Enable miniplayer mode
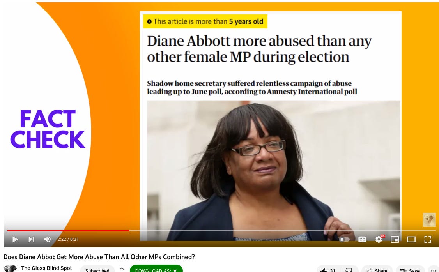This screenshot has height=272, width=439. [x=395, y=239]
